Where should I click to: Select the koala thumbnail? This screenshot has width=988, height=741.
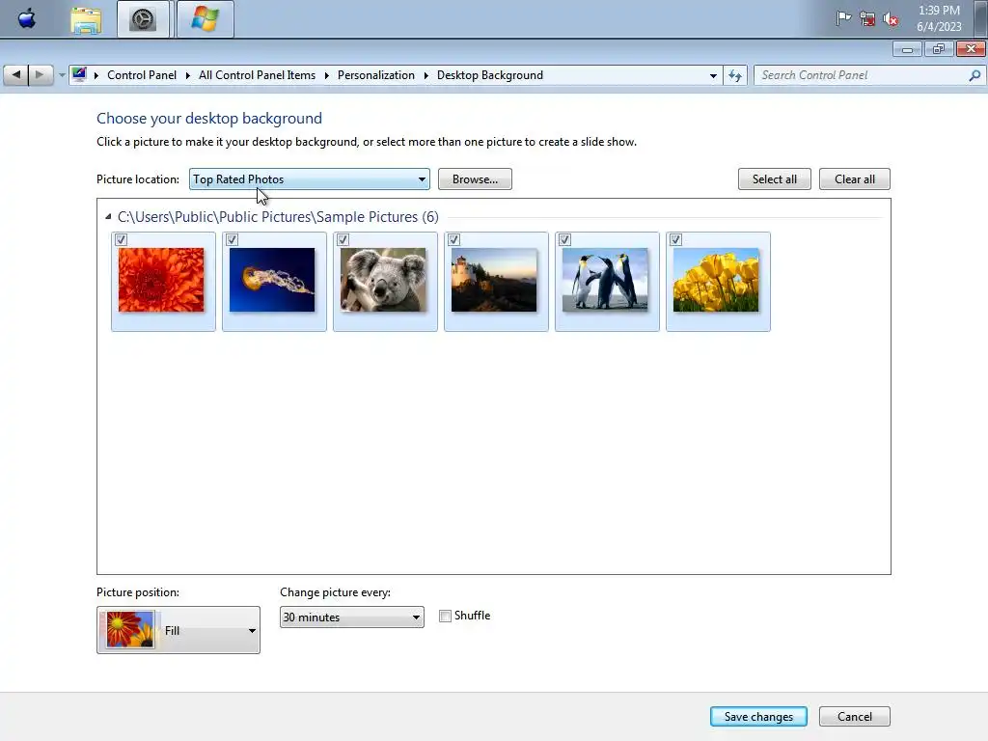(x=383, y=280)
